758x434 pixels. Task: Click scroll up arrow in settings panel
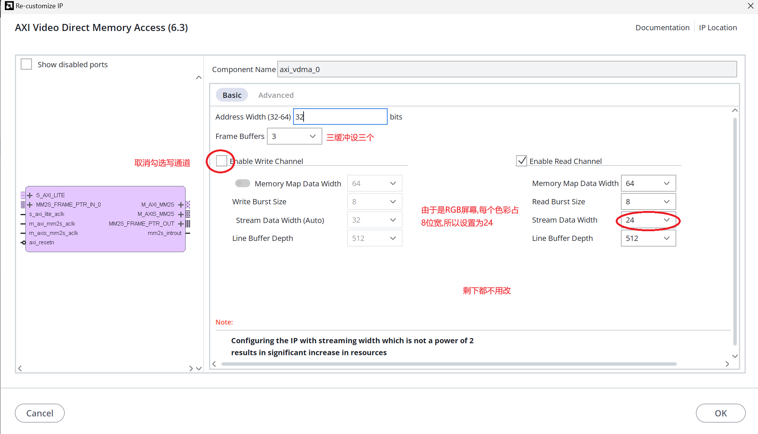[x=735, y=110]
